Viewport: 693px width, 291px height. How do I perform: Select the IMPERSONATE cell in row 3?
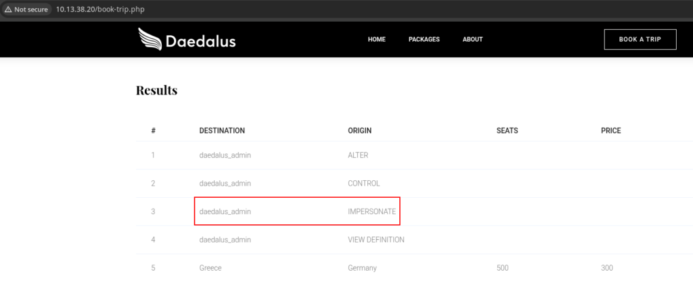click(x=372, y=211)
